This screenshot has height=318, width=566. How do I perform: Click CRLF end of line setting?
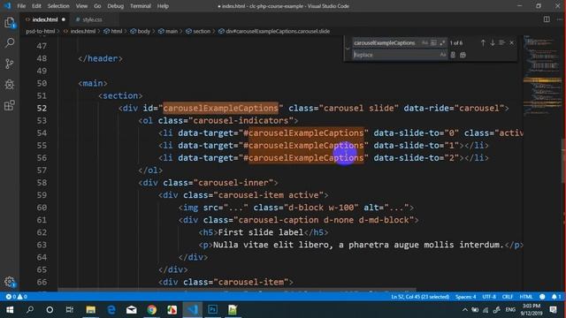point(508,297)
